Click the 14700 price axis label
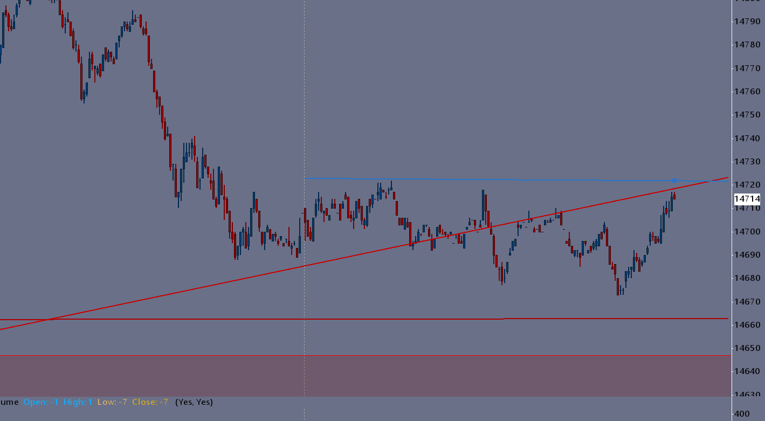The height and width of the screenshot is (421, 765). 747,232
